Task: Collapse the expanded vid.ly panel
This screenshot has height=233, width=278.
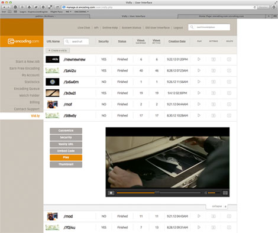Action: 219,206
